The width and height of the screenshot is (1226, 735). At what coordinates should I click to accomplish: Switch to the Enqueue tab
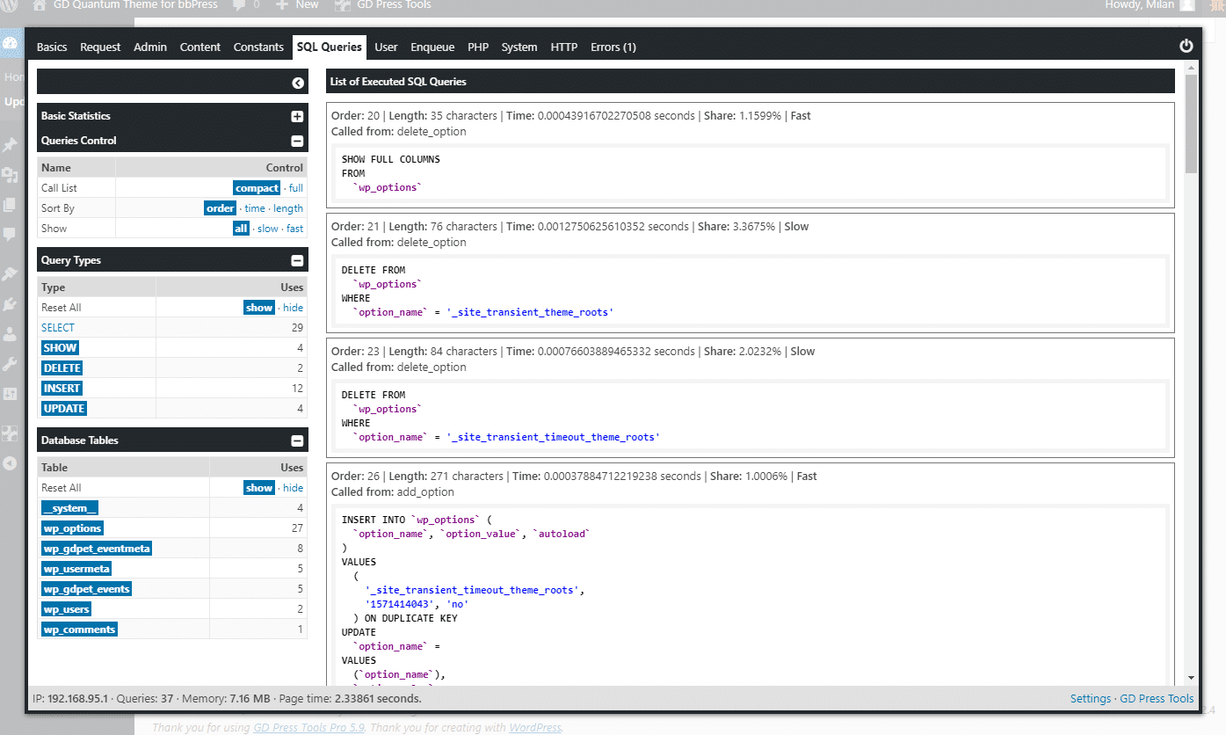point(432,47)
